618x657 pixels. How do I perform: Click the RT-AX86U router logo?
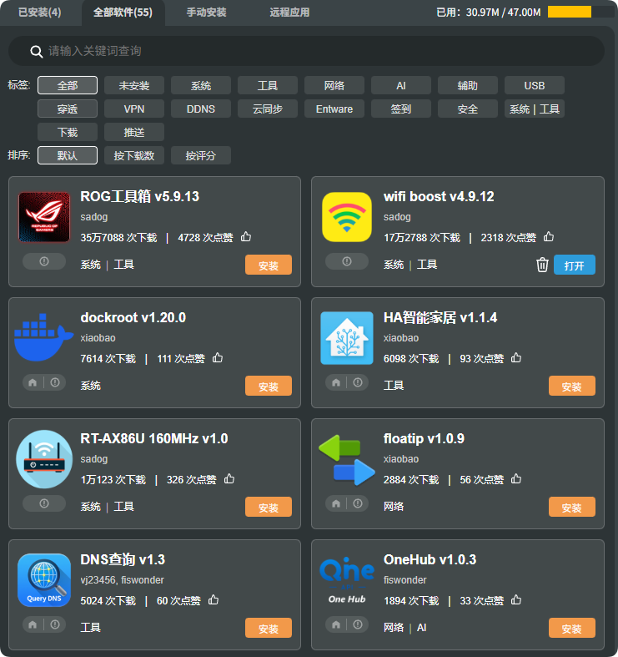44,459
